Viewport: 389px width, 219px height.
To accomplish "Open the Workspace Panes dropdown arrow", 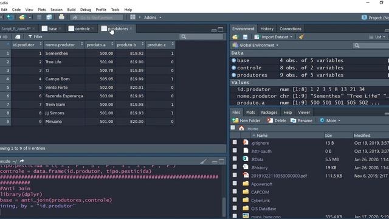I will click(x=139, y=18).
